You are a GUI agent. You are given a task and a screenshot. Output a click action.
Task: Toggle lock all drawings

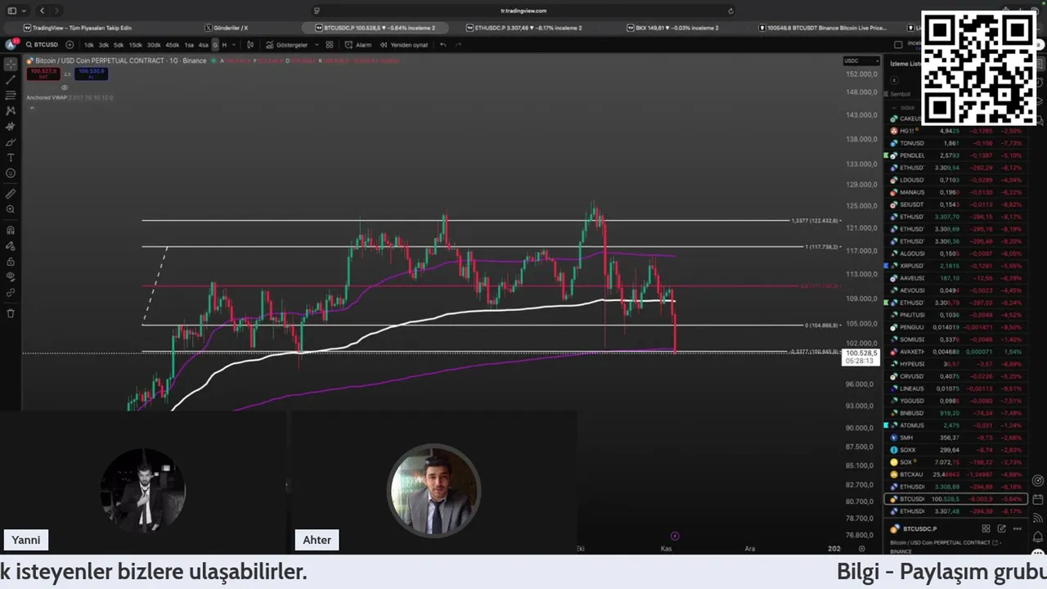[11, 262]
